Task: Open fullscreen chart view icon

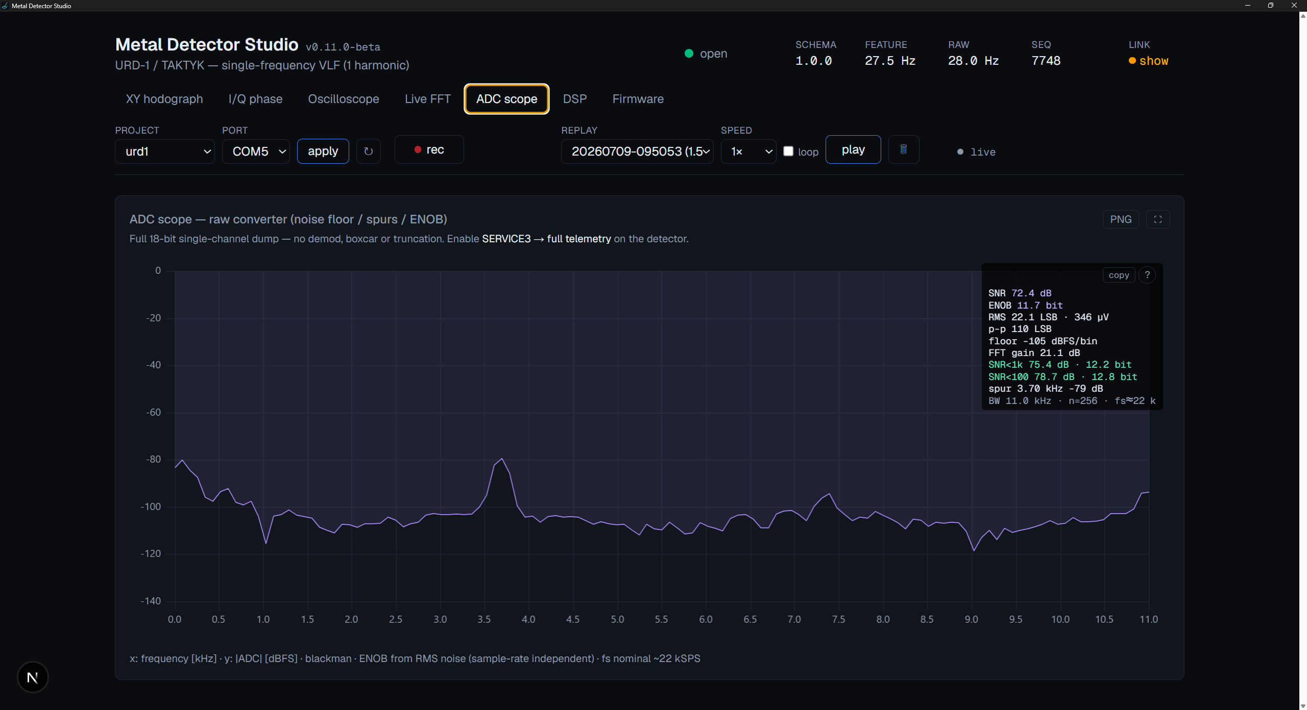Action: click(1157, 219)
